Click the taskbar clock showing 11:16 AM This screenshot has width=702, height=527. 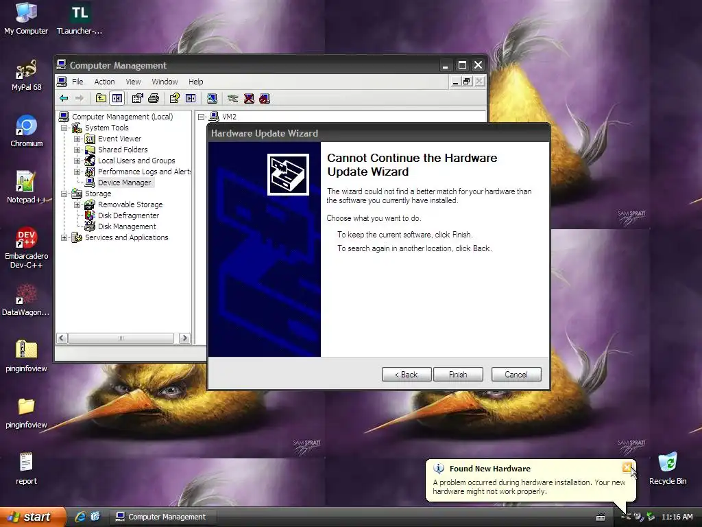pyautogui.click(x=677, y=517)
